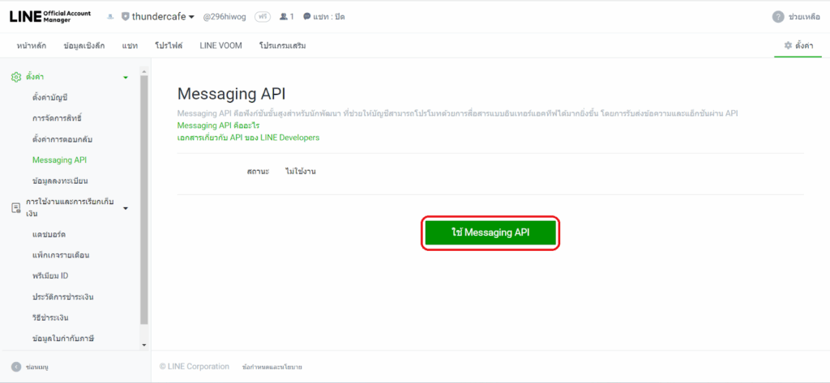Click the chat status bubble icon
This screenshot has width=830, height=383.
pyautogui.click(x=307, y=17)
